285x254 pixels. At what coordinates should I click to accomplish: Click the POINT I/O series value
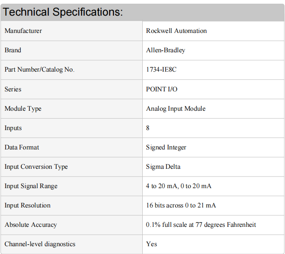click(162, 89)
